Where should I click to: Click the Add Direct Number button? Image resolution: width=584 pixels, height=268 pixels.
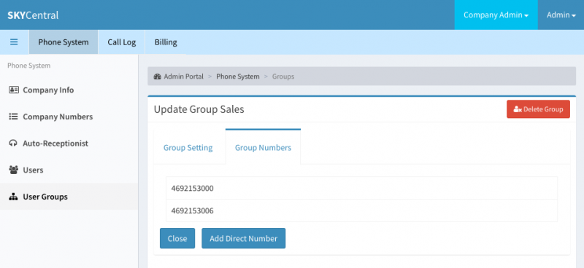(244, 238)
